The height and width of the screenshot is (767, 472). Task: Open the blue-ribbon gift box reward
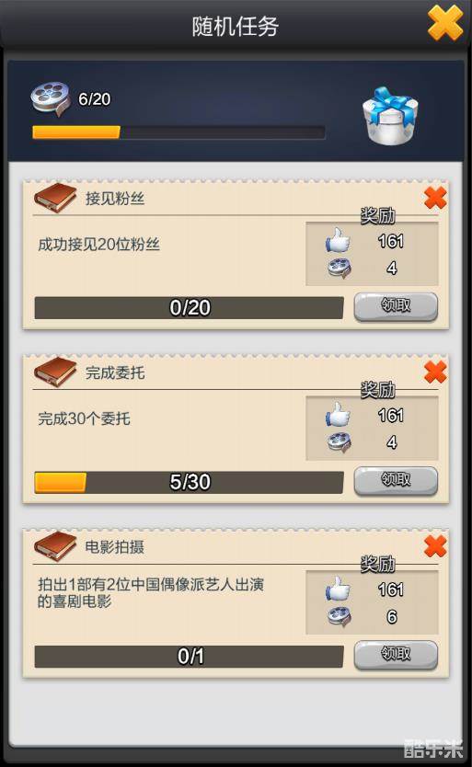[390, 116]
